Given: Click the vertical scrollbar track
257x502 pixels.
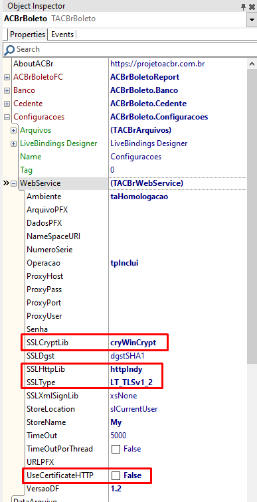Looking at the screenshot, I should (252, 432).
